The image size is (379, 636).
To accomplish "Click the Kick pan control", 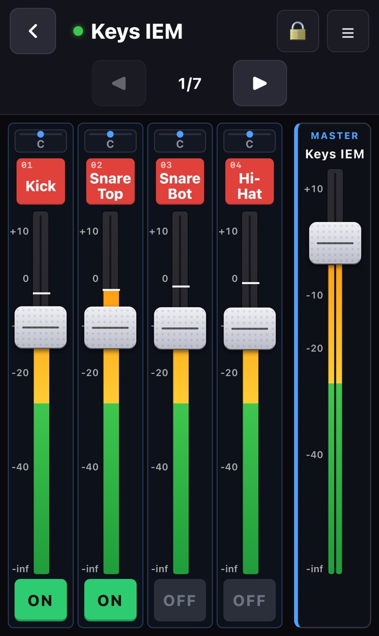I will 40,140.
